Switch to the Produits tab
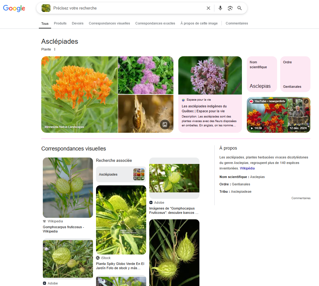This screenshot has width=319, height=286. 60,23
